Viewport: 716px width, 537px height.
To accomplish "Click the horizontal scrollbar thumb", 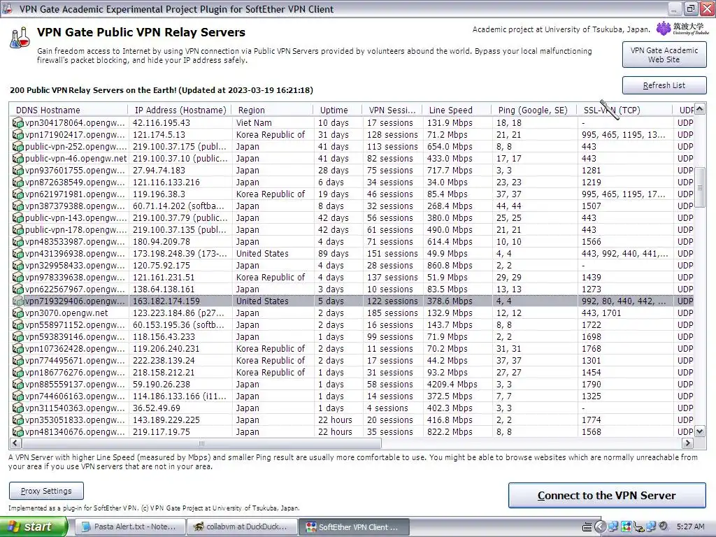I will [201, 443].
